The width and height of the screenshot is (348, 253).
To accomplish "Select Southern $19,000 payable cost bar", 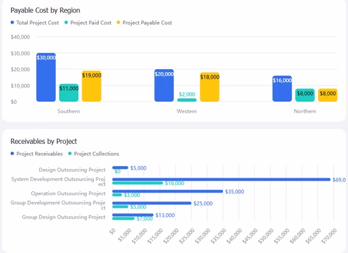I will click(92, 86).
